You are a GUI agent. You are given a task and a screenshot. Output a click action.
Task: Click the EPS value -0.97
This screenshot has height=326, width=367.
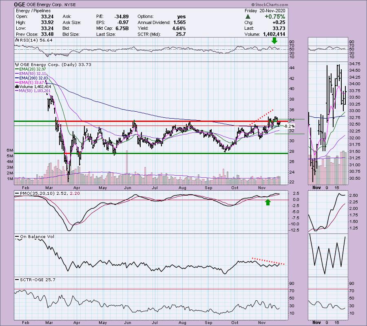pyautogui.click(x=123, y=22)
